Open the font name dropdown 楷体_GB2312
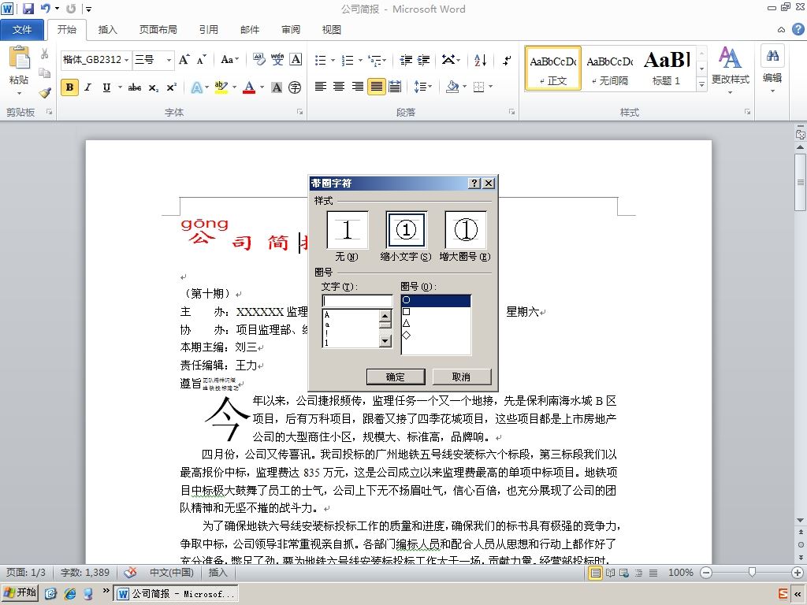Viewport: 807px width, 605px height. click(127, 60)
